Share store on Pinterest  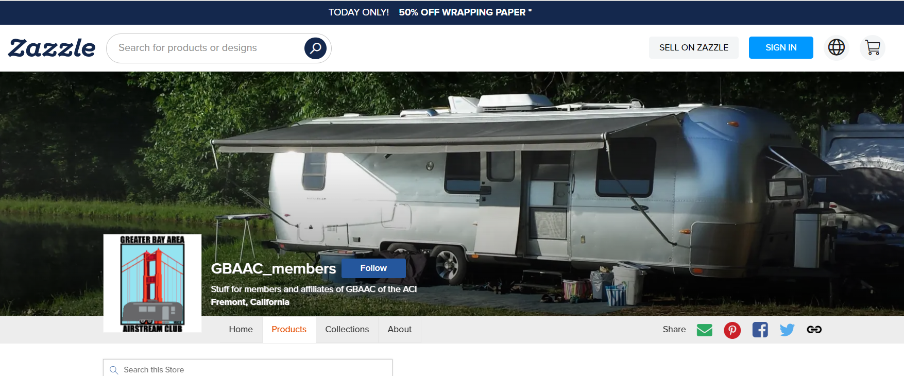click(x=732, y=330)
